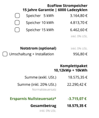Click the grey 'Normalsteuersatz' note
This screenshot has width=99, height=118.
44,89
